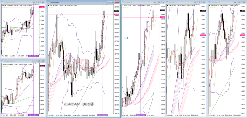
Task: Expand the arrow beside EURCAD,Monthly chart header
Action: click(2, 5)
